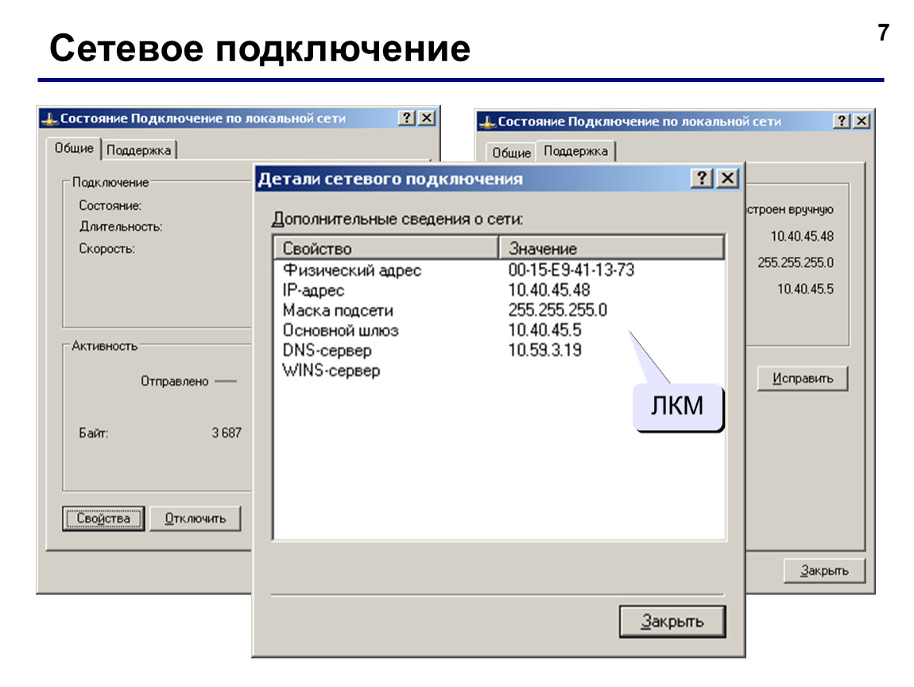The image size is (914, 687).
Task: Close the left status window with X icon
Action: click(428, 118)
